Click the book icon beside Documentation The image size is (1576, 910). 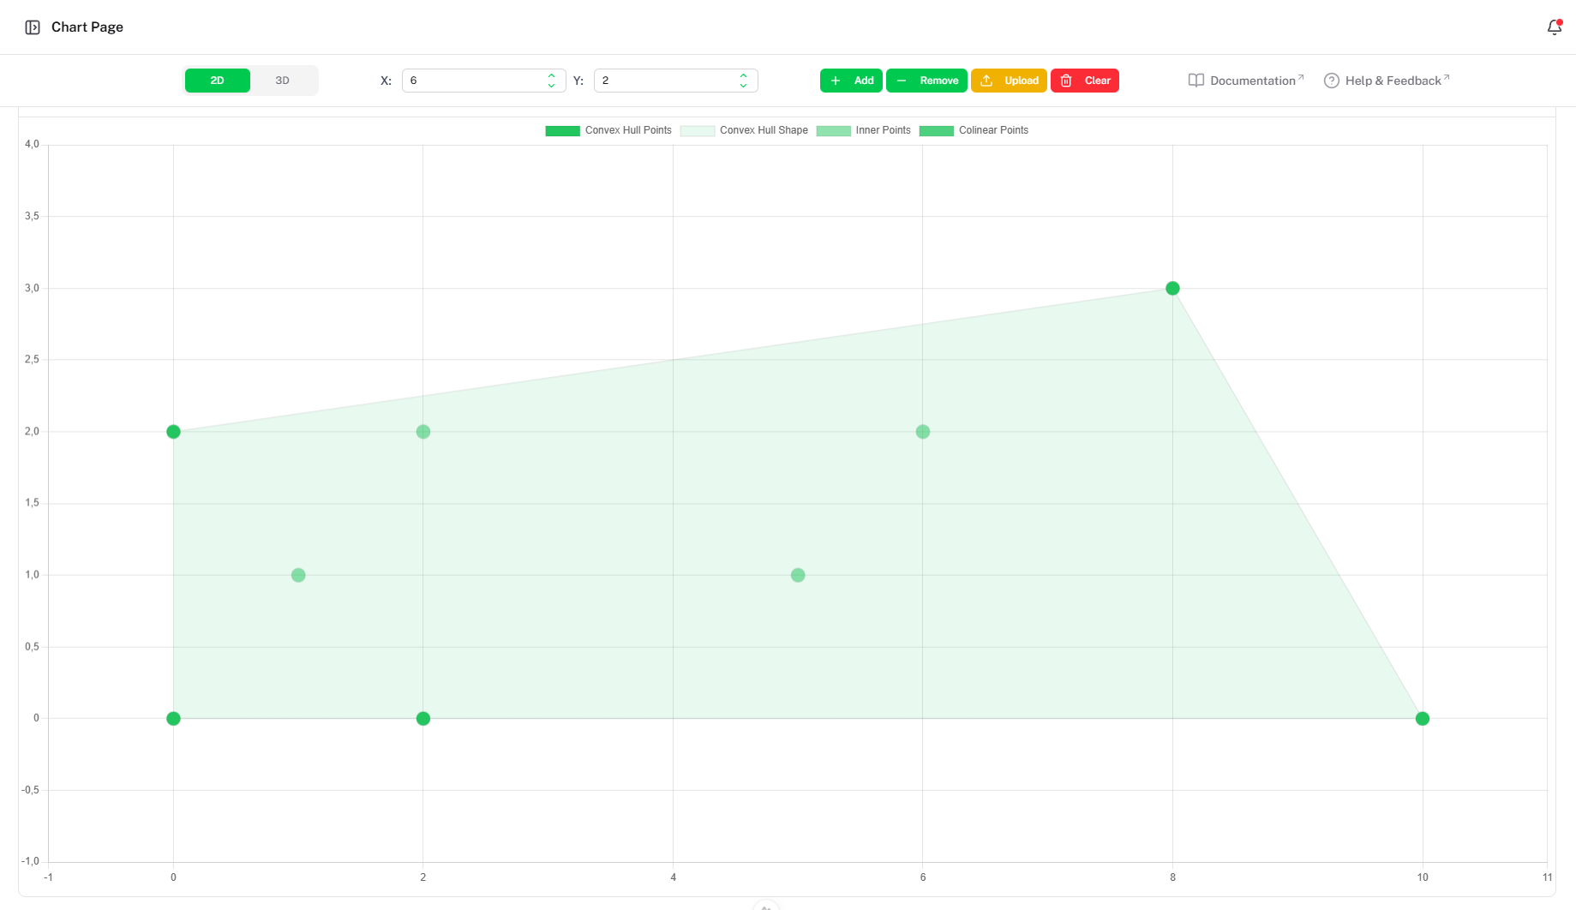coord(1195,81)
